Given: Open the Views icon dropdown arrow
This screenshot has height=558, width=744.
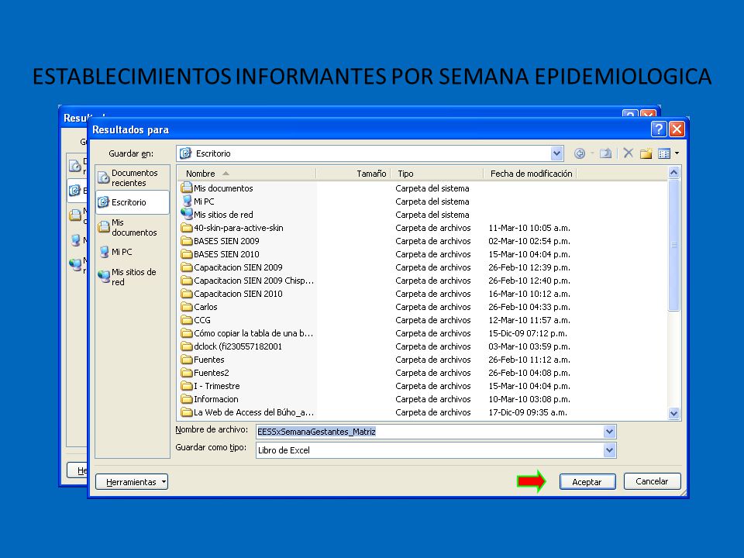Looking at the screenshot, I should (677, 153).
